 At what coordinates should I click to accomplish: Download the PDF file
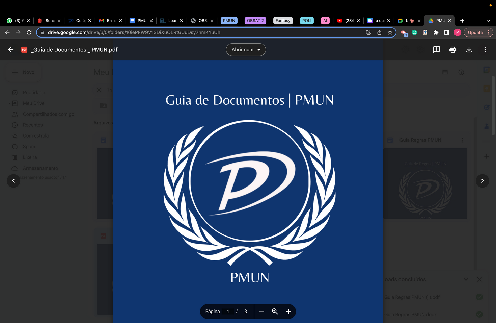[x=469, y=50]
